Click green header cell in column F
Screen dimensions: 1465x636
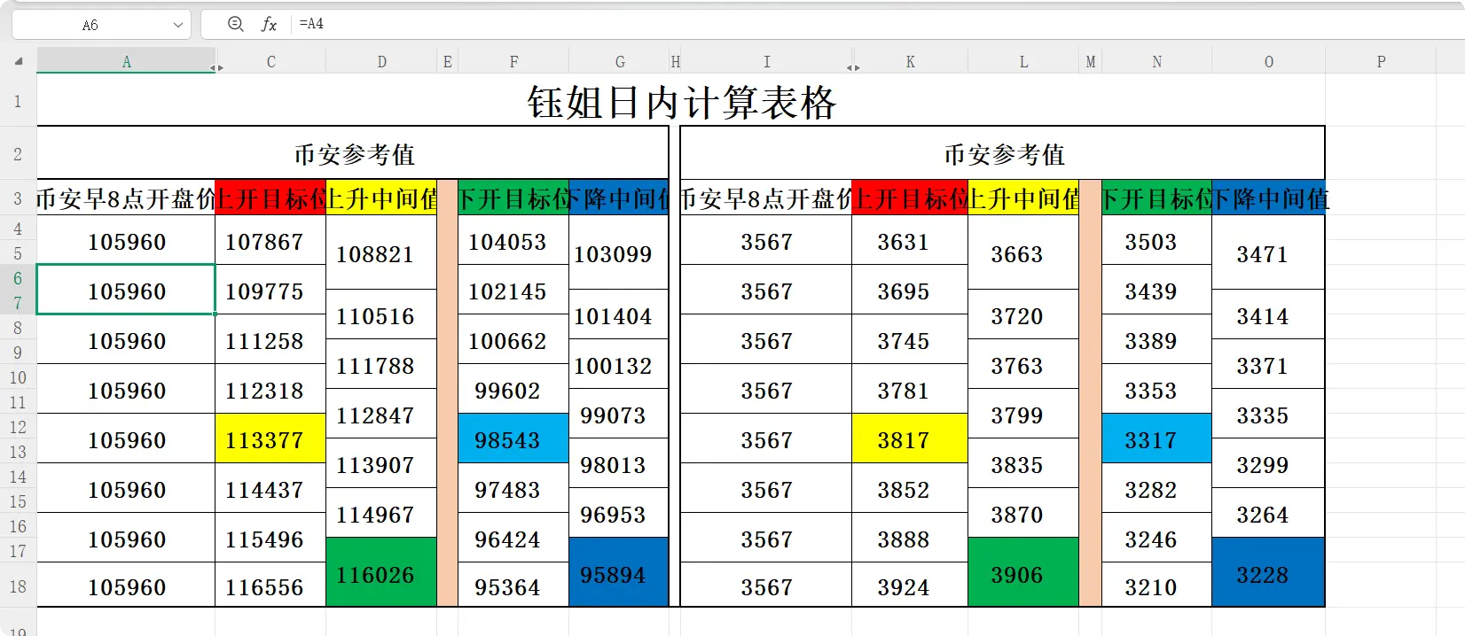coord(513,198)
